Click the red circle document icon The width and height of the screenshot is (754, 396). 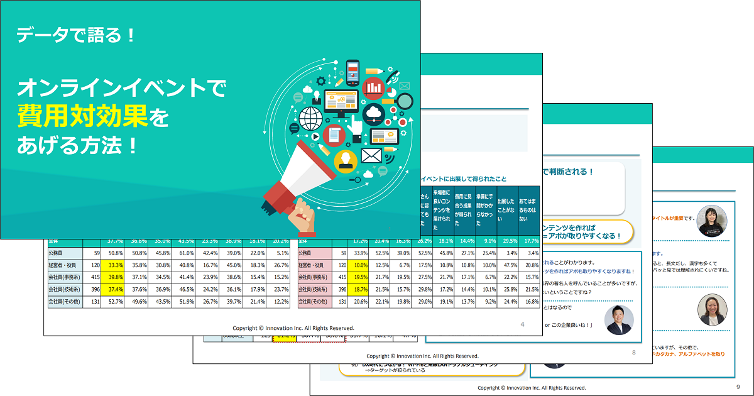[x=334, y=135]
